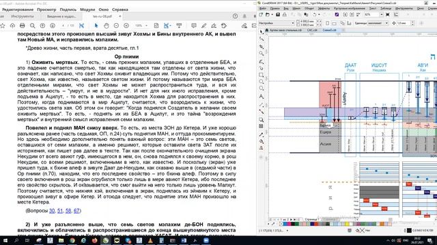Create new document in CorelDRAW toolbar
This screenshot has height=245, width=437.
[261, 14]
